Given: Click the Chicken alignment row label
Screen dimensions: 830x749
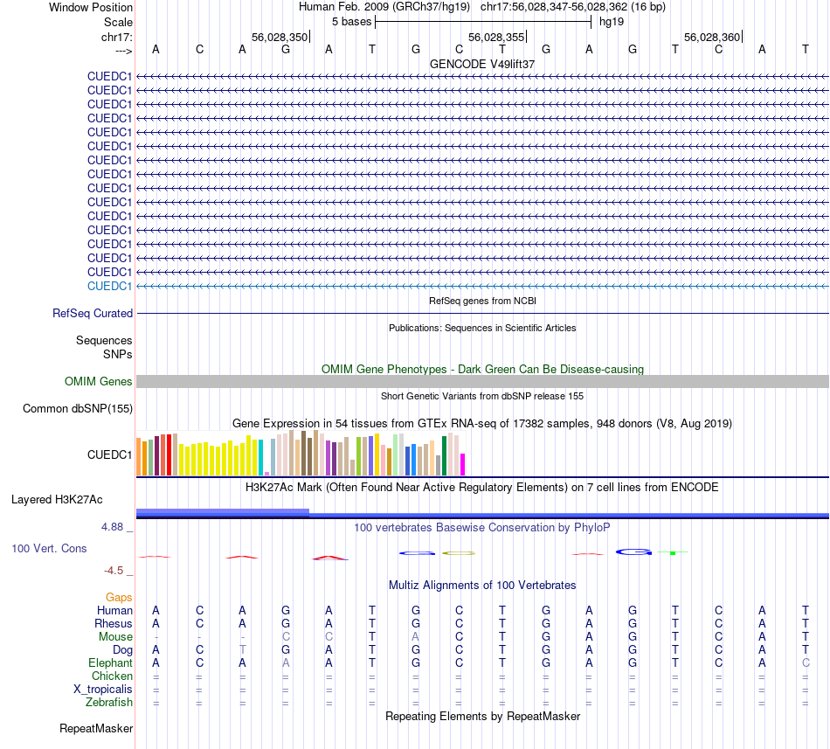Looking at the screenshot, I should point(112,676).
